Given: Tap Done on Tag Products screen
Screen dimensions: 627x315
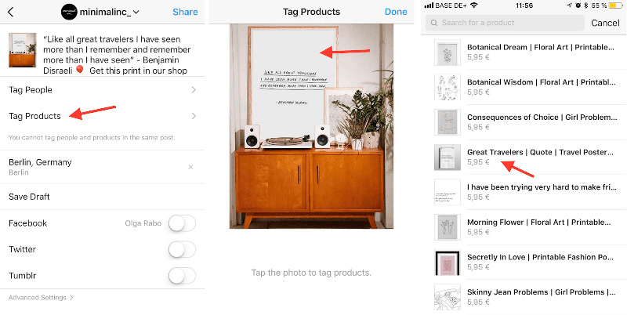Looking at the screenshot, I should click(x=396, y=12).
